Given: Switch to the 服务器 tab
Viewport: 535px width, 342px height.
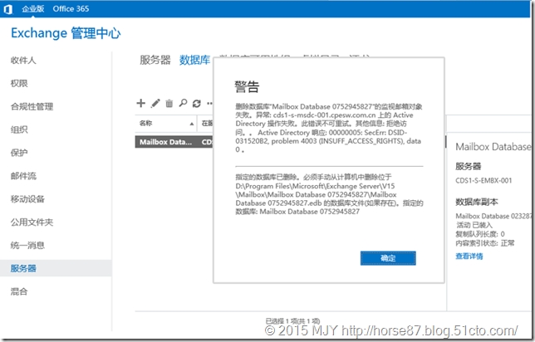Looking at the screenshot, I should [155, 61].
